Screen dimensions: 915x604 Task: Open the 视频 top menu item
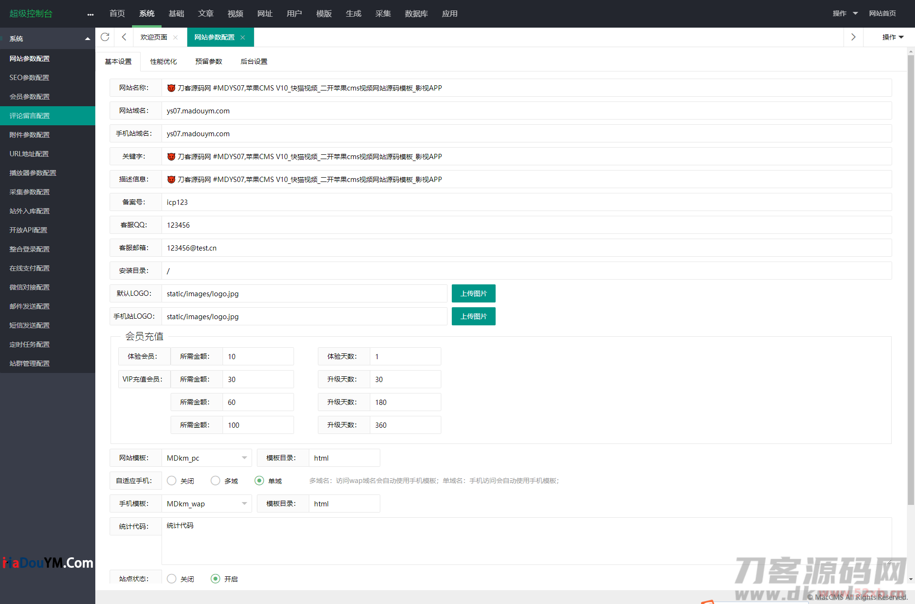[235, 14]
